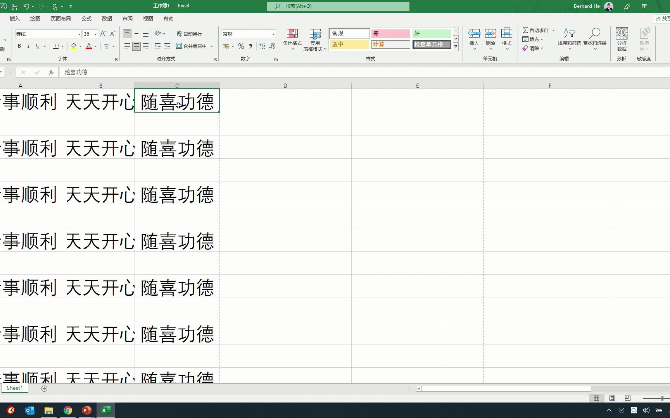
Task: Apply percent style icon
Action: point(241,46)
